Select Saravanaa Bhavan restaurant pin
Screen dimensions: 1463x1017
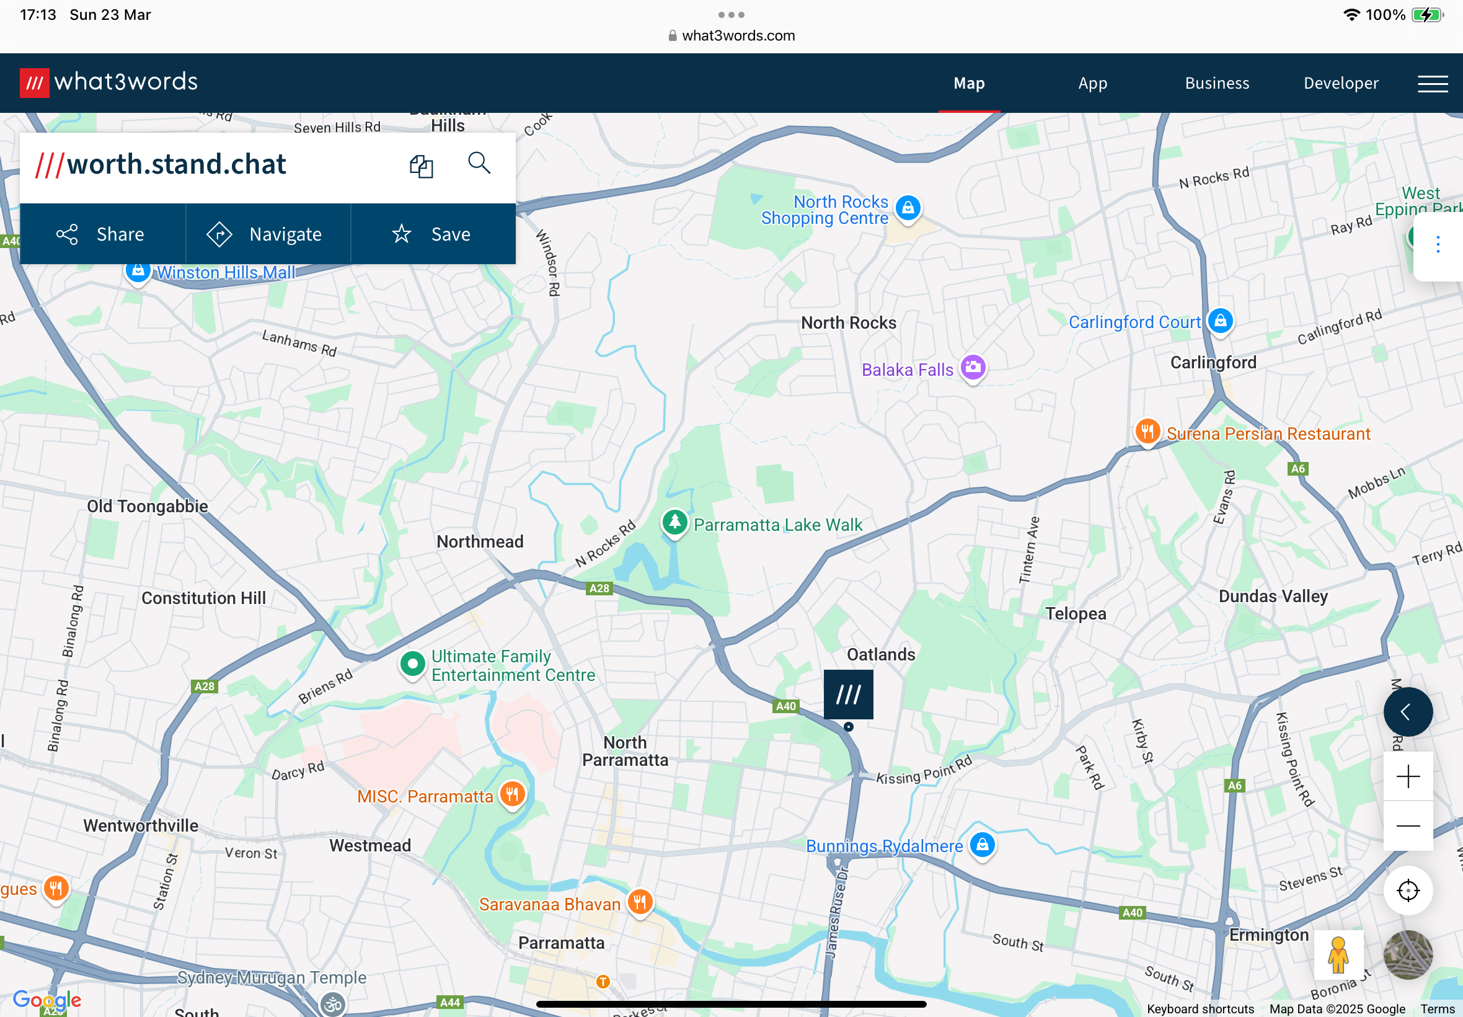tap(640, 902)
